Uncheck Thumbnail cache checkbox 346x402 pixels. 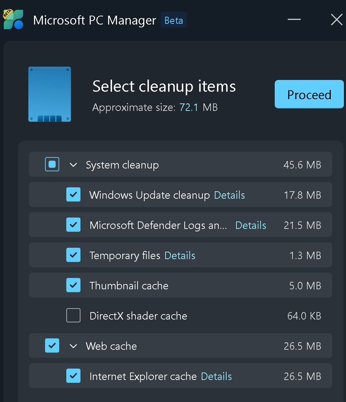(x=73, y=285)
